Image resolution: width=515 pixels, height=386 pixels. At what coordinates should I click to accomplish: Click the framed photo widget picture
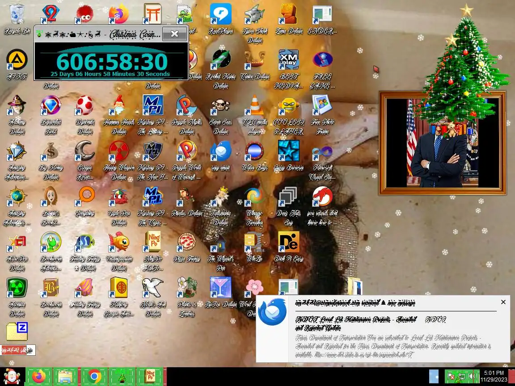442,143
